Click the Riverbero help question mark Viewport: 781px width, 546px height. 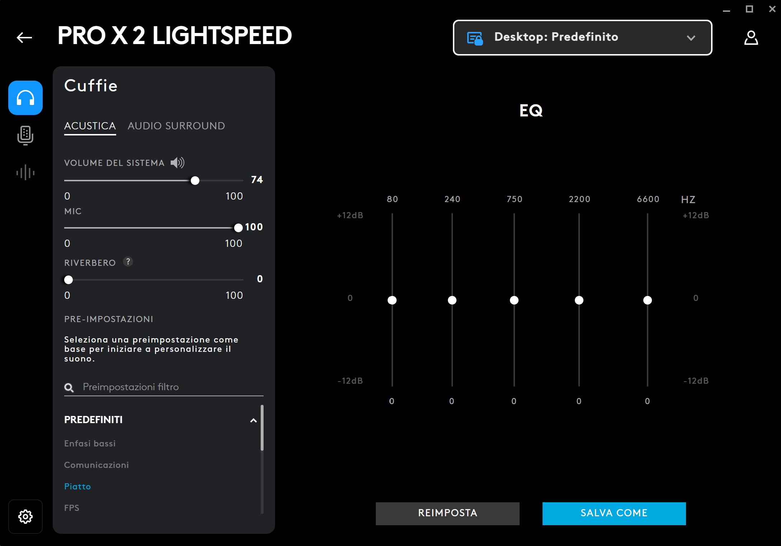(x=128, y=262)
